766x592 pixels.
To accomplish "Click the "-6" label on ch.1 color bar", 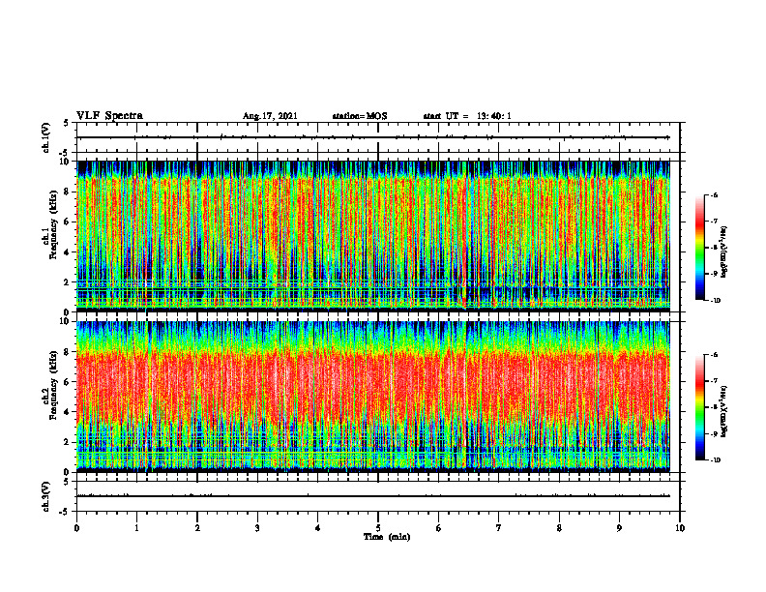I will [x=714, y=194].
